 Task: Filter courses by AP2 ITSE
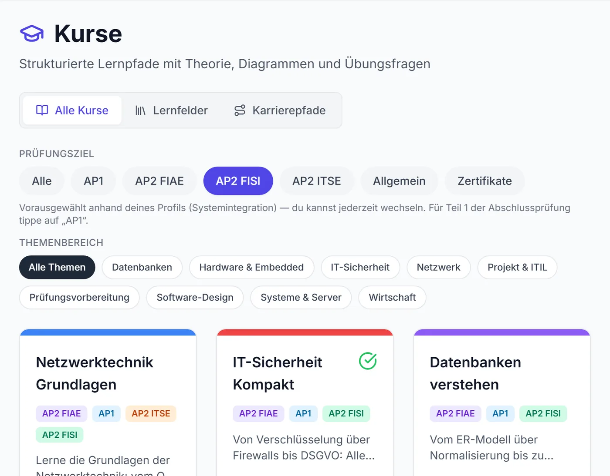pos(317,181)
